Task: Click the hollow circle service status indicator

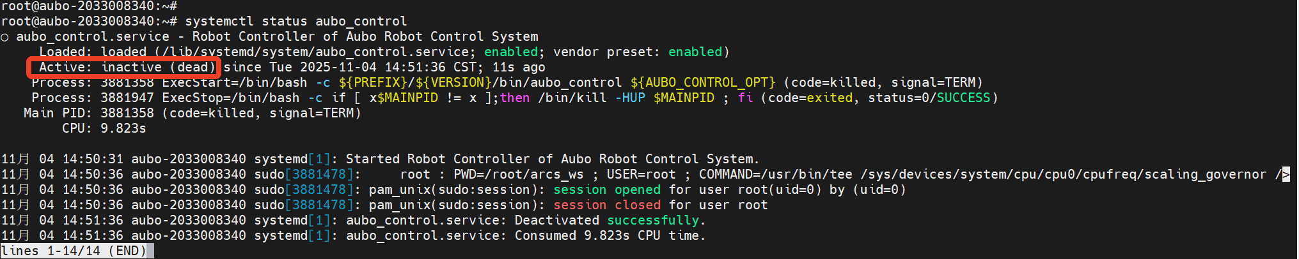Action: click(5, 38)
